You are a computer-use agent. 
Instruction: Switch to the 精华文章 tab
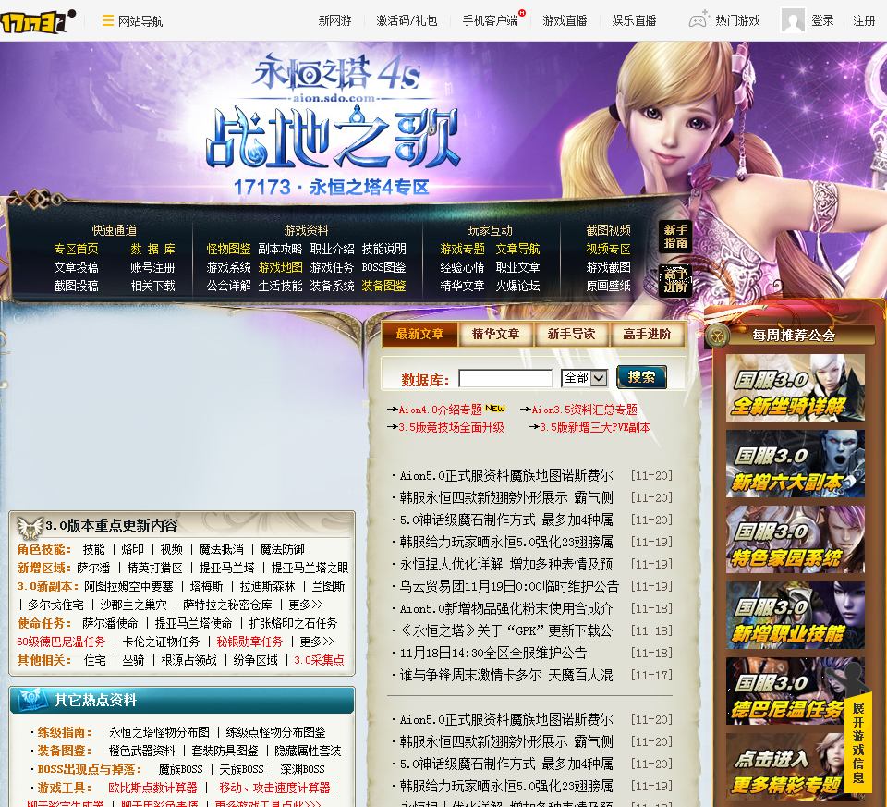[495, 334]
